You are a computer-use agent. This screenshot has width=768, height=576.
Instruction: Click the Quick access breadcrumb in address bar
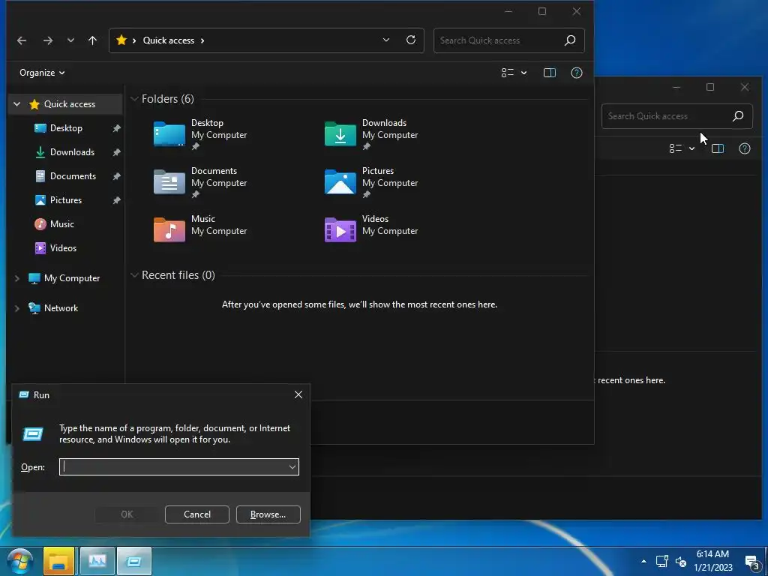point(169,40)
